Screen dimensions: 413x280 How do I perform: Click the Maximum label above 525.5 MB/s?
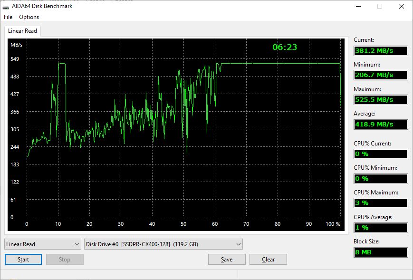click(x=367, y=89)
